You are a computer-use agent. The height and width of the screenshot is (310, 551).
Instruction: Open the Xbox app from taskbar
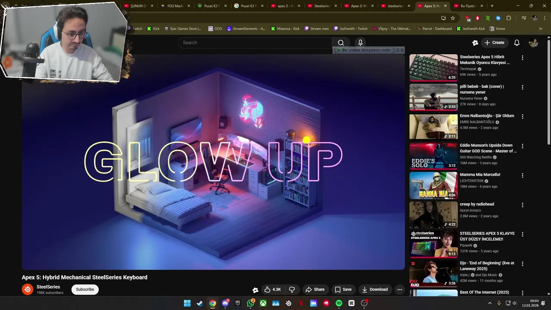263,303
